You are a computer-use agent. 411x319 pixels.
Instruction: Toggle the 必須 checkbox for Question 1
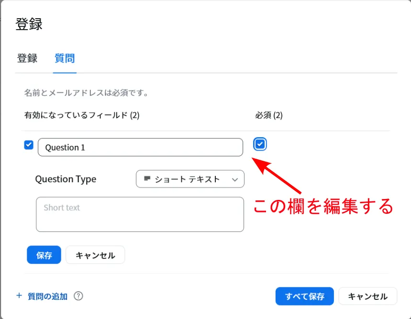tap(260, 144)
